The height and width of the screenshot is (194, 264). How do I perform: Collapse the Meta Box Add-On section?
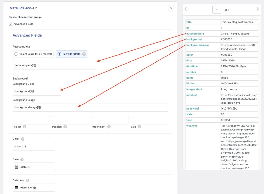tap(171, 8)
